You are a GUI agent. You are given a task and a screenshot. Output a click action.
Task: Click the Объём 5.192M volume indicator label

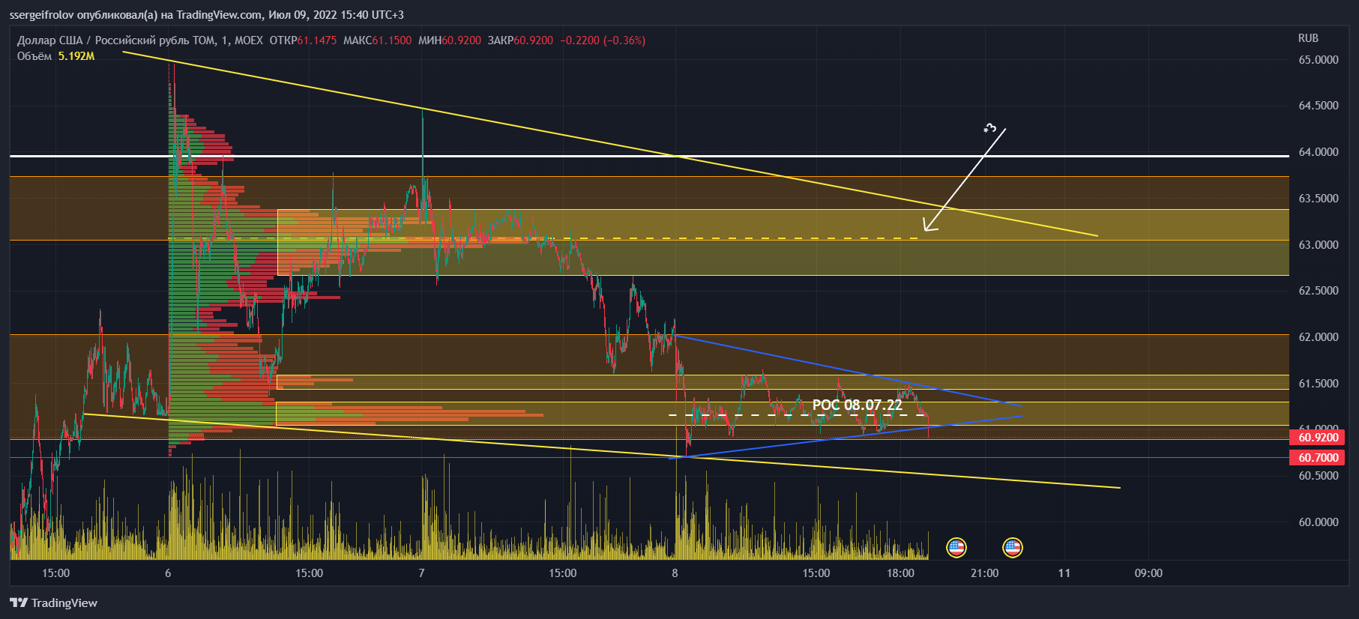click(55, 56)
